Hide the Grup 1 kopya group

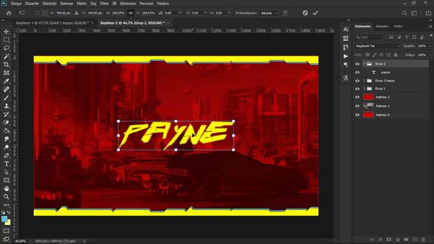tap(357, 81)
